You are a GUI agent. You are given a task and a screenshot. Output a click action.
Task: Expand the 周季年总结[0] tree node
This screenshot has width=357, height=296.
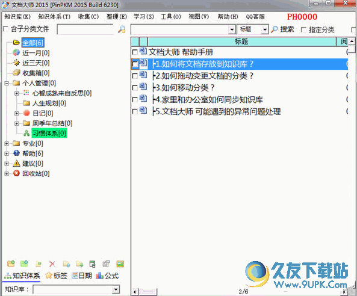pos(17,123)
